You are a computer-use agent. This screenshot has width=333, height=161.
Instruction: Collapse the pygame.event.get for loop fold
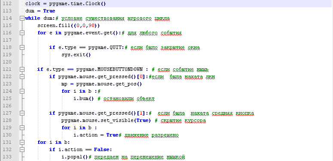pos(21,33)
